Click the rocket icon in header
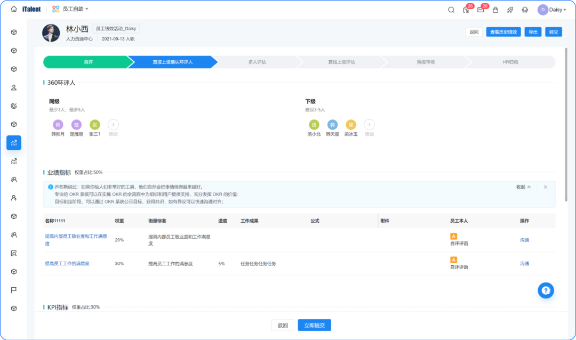 [x=510, y=10]
